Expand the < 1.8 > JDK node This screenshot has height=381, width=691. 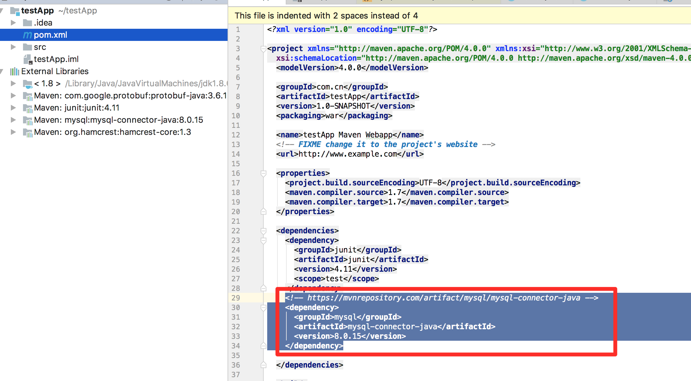click(x=13, y=83)
